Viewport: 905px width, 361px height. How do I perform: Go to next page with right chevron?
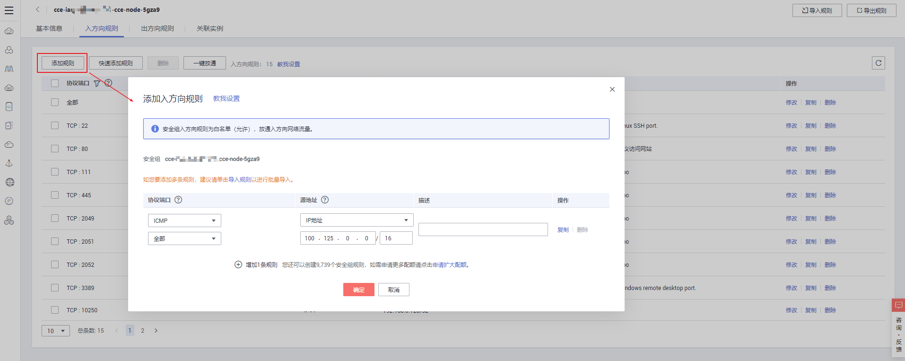[x=156, y=331]
